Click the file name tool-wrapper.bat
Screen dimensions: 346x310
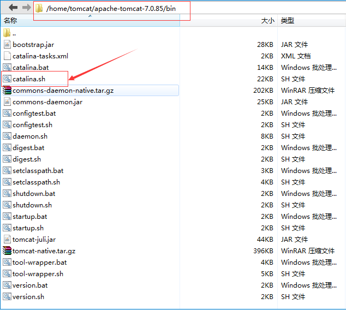tap(39, 263)
